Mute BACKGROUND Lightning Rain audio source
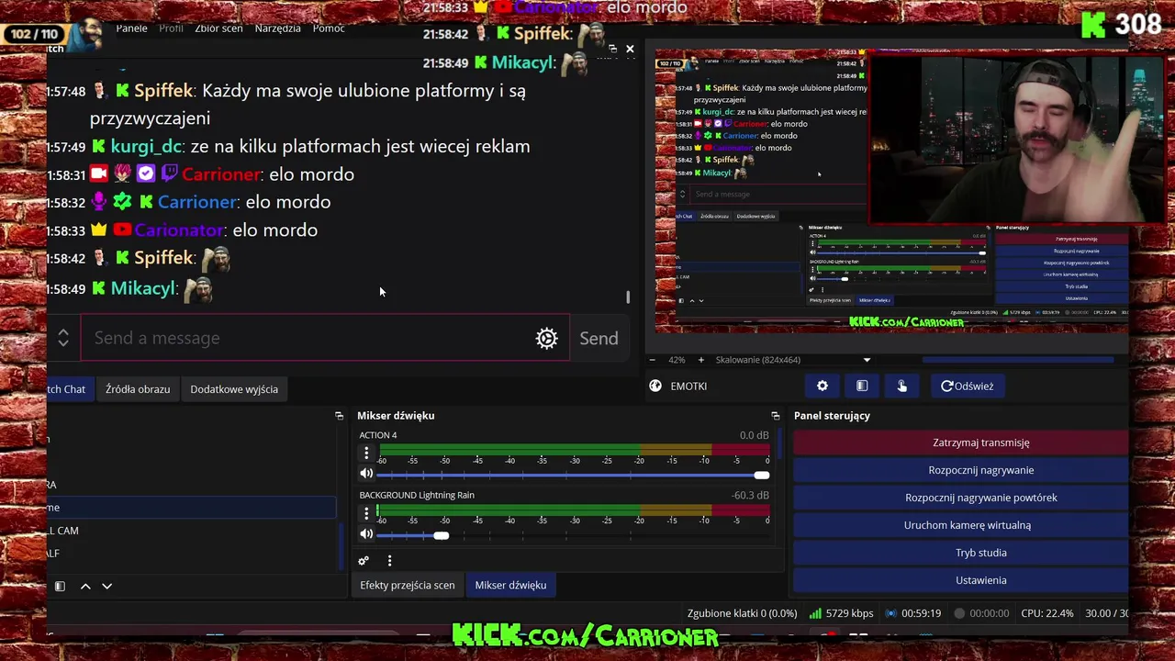The width and height of the screenshot is (1175, 661). pos(366,534)
